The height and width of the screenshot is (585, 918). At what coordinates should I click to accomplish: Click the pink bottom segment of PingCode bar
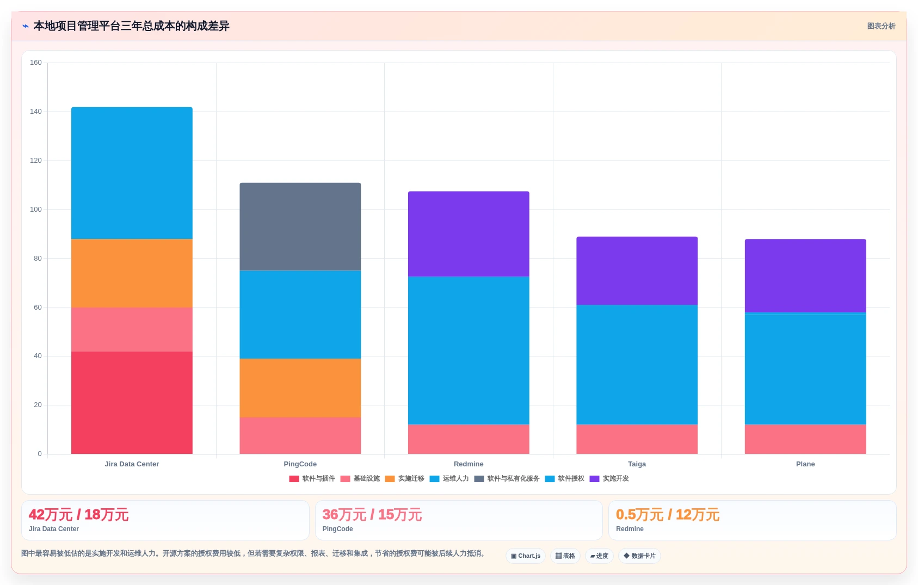(300, 435)
